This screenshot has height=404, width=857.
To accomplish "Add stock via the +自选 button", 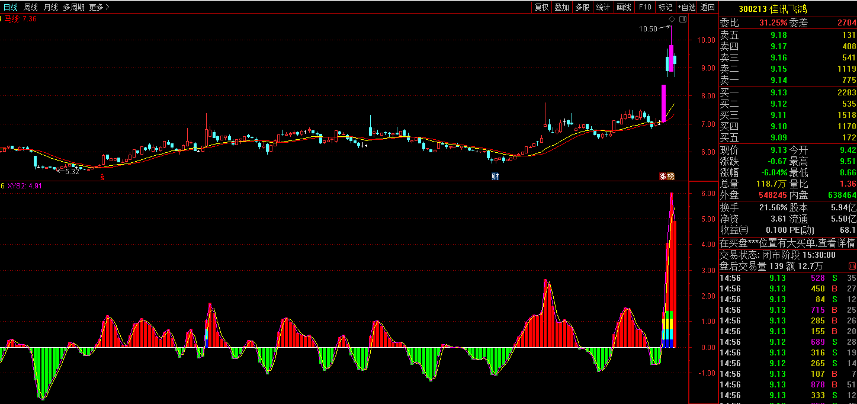I will point(686,7).
